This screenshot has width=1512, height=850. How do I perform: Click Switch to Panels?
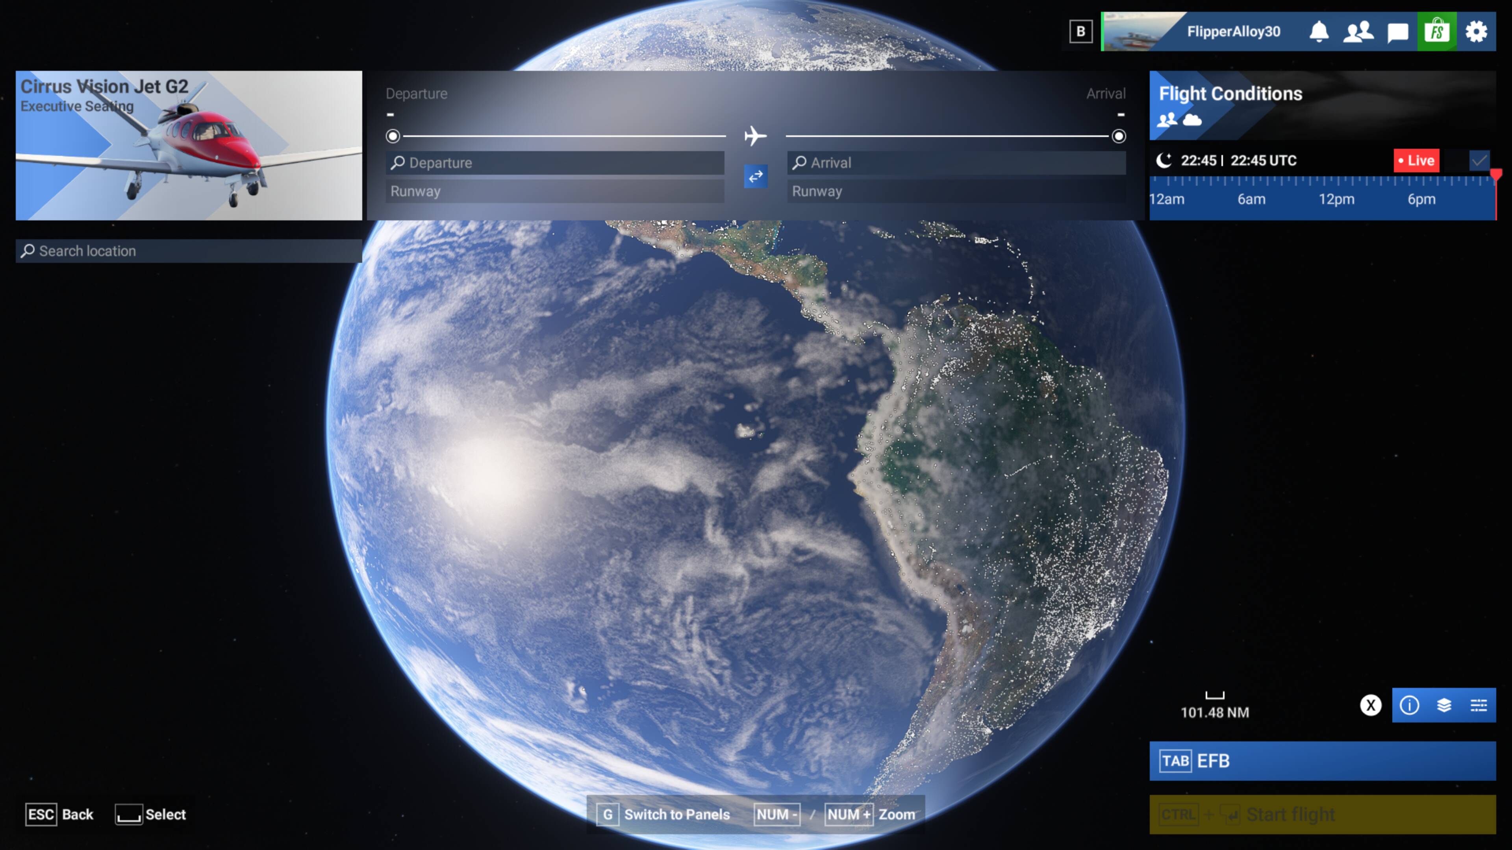click(x=663, y=814)
